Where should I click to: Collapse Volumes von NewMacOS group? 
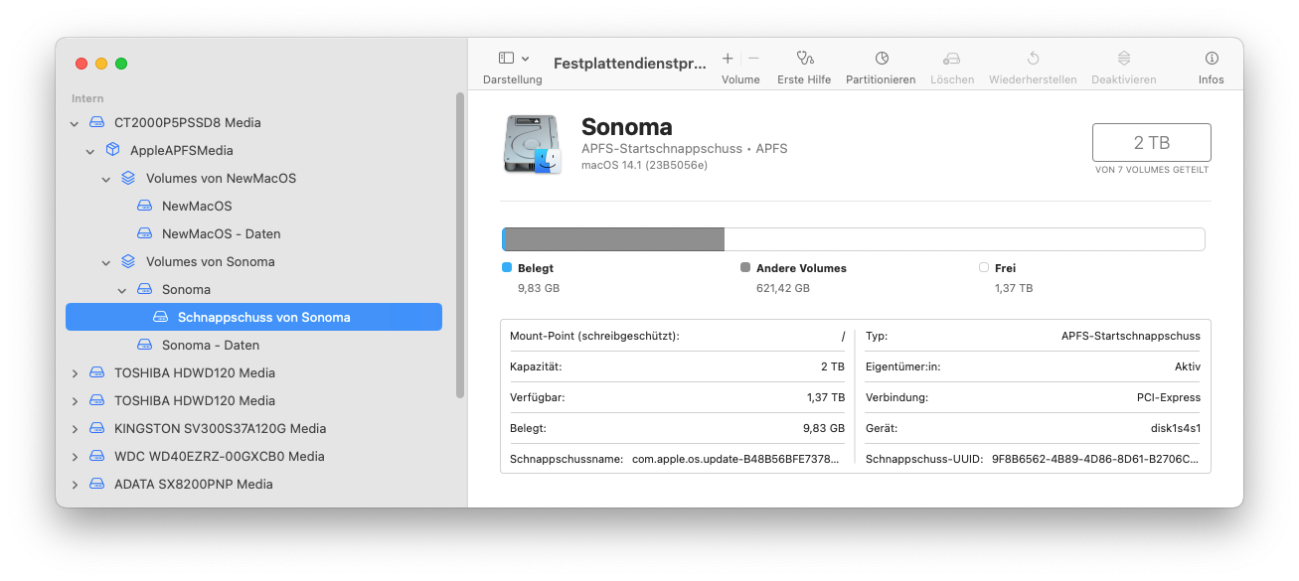pyautogui.click(x=106, y=179)
